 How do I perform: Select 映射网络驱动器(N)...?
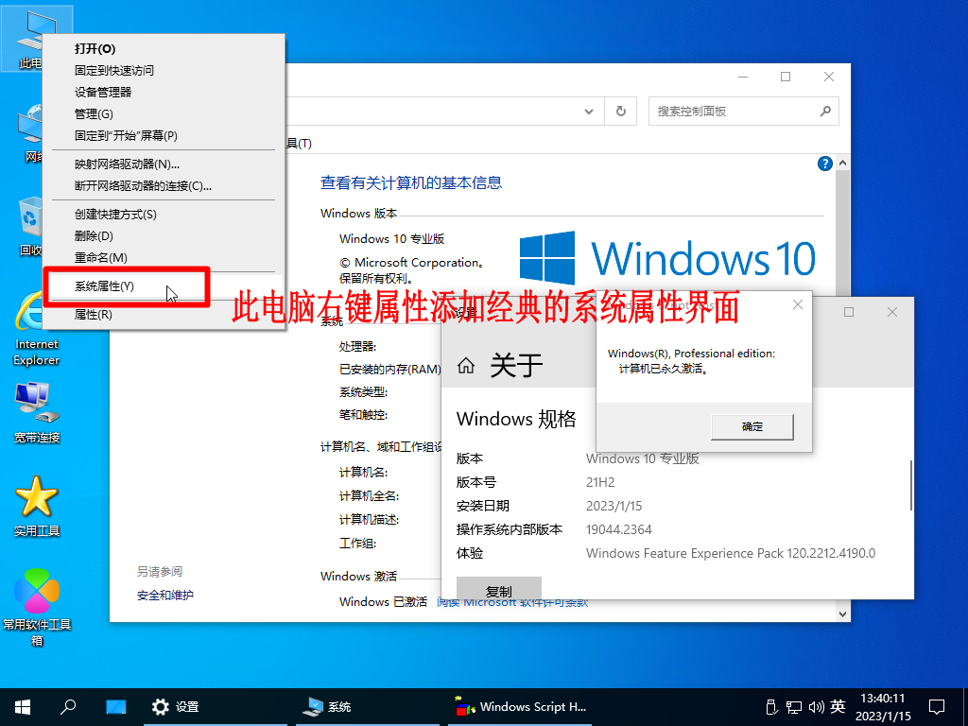tap(164, 164)
